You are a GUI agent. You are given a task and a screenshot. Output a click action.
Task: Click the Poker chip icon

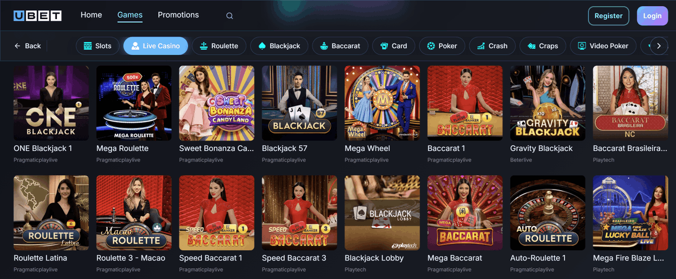pos(431,46)
